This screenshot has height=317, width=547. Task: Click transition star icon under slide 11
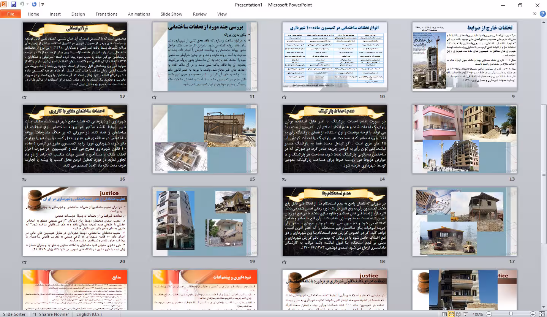coord(154,97)
